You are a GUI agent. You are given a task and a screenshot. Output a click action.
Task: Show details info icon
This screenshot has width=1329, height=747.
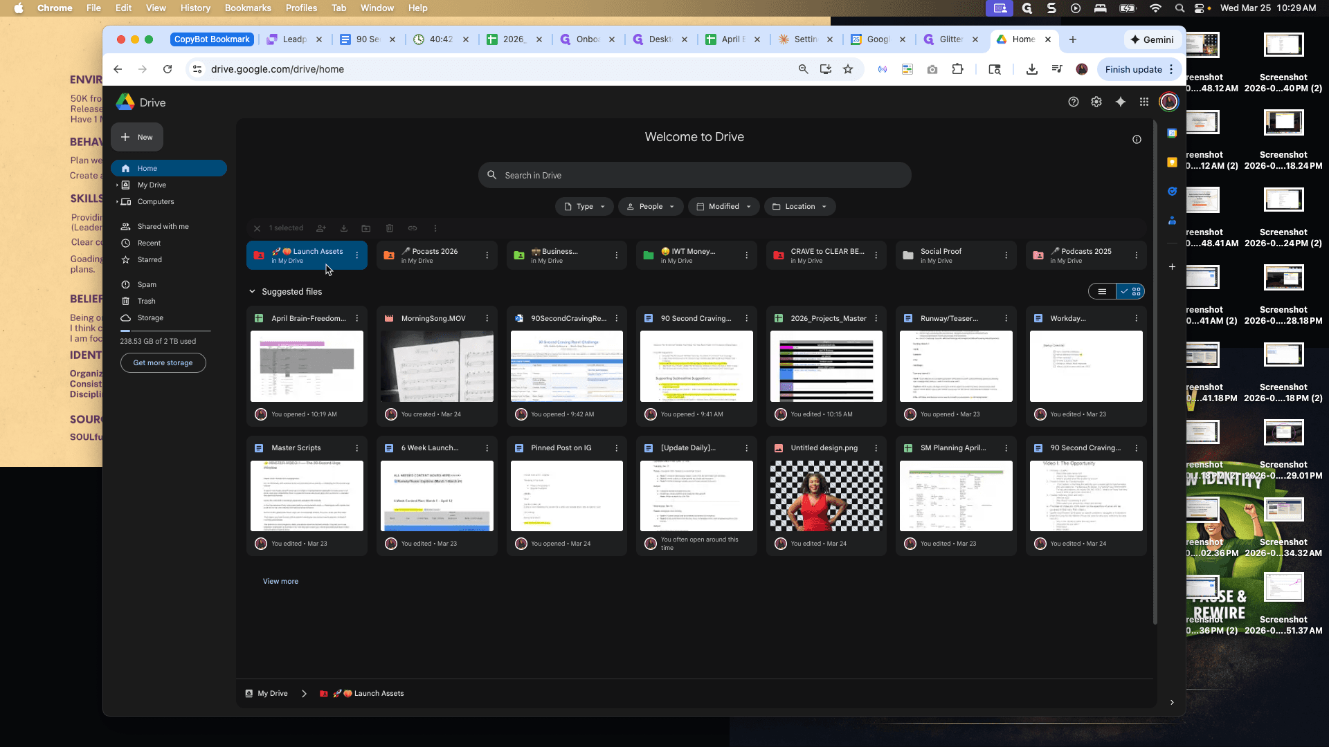point(1137,140)
